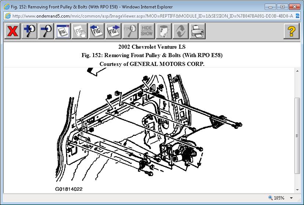Click the rotate image arrows icon
304x205 pixels.
pos(180,31)
